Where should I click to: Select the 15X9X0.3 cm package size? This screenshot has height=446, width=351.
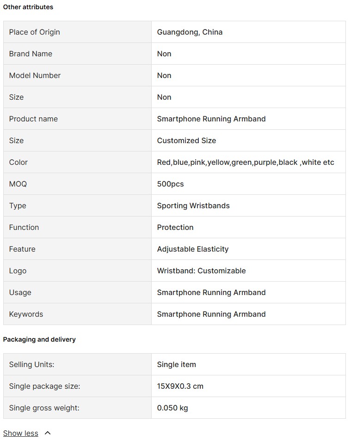180,386
